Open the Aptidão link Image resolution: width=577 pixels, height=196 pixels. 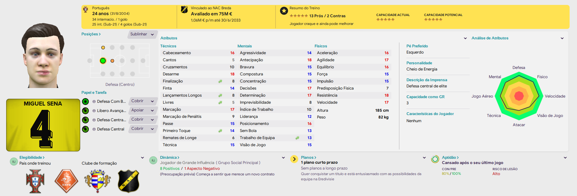point(450,158)
